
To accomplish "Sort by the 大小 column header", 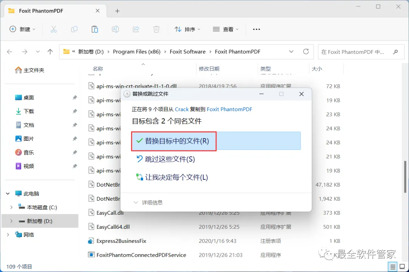I will click(317, 69).
